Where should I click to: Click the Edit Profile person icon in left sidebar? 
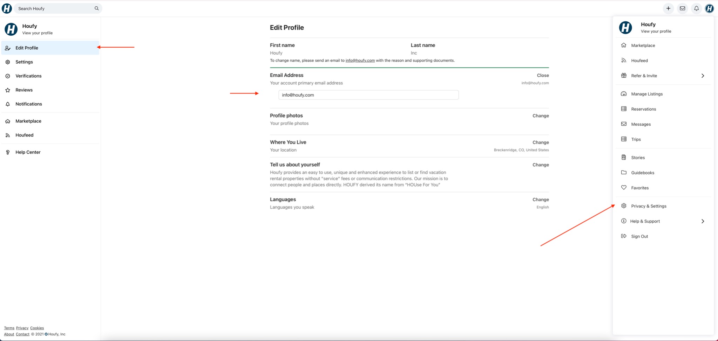(8, 48)
